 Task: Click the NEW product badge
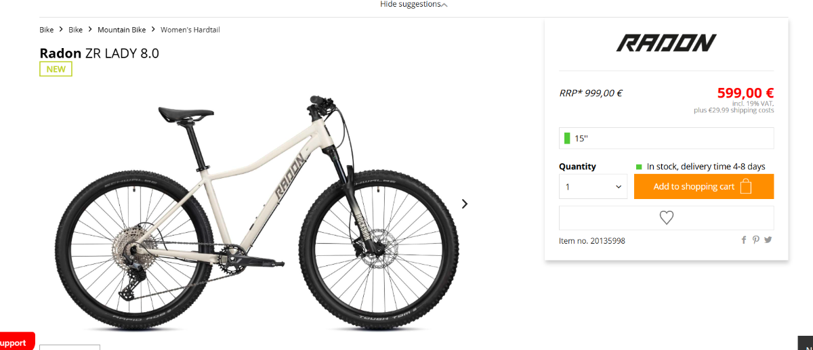point(56,69)
